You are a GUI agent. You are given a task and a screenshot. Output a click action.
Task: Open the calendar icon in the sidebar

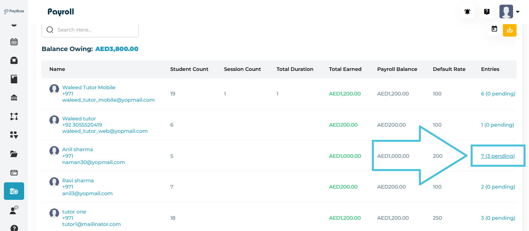click(x=14, y=42)
